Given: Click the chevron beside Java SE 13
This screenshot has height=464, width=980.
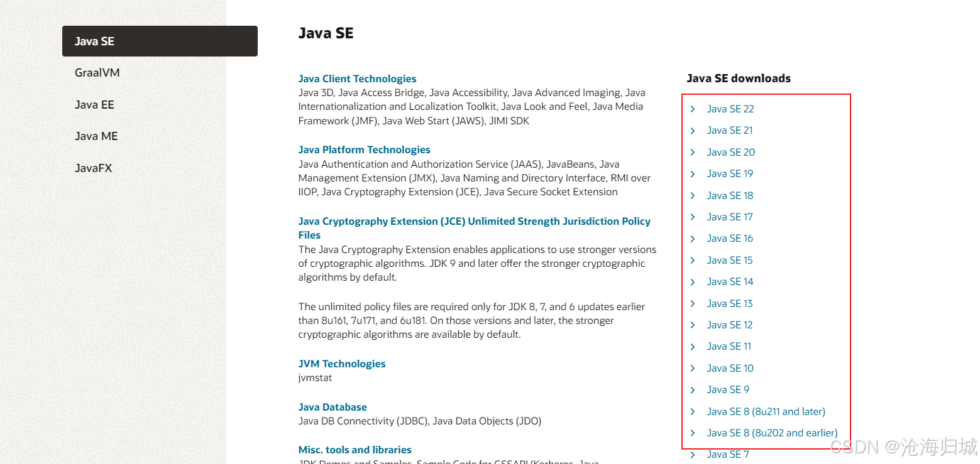Looking at the screenshot, I should tap(693, 303).
